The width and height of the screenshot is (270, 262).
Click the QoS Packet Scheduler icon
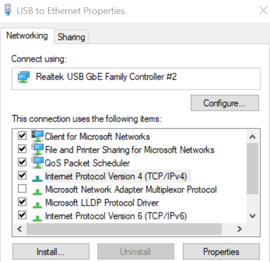37,162
